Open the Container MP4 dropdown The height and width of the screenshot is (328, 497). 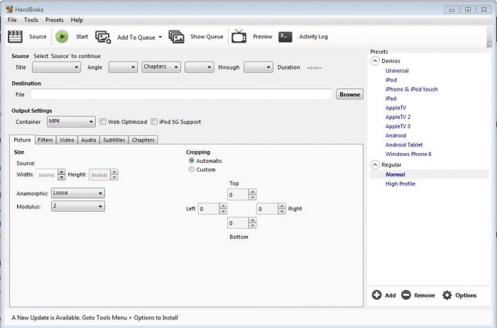pos(71,121)
